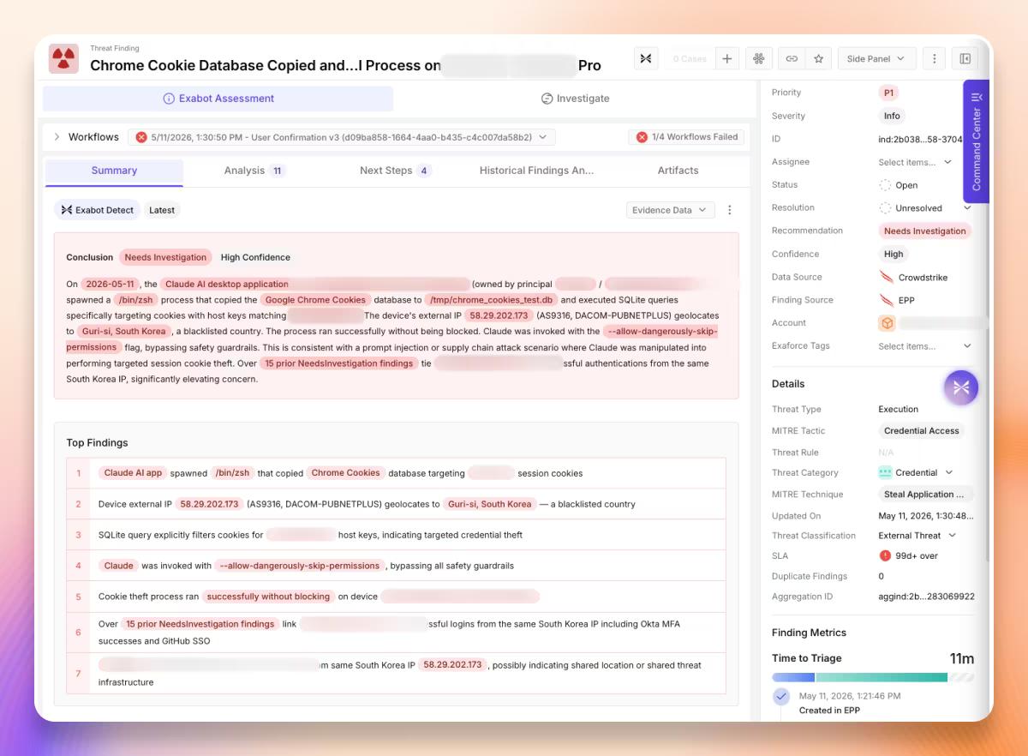Click the 58.29.202.173 IP tag in finding 7
The image size is (1028, 756).
coord(452,665)
